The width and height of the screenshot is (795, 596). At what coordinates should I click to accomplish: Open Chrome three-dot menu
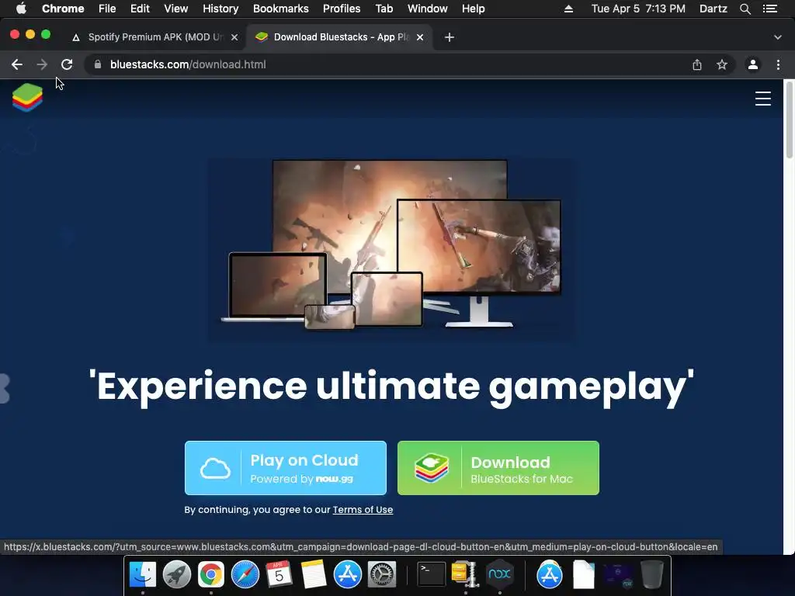pyautogui.click(x=778, y=64)
